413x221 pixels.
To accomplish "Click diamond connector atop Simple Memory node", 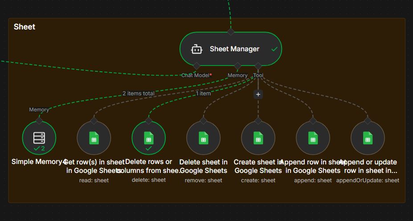I will [39, 121].
